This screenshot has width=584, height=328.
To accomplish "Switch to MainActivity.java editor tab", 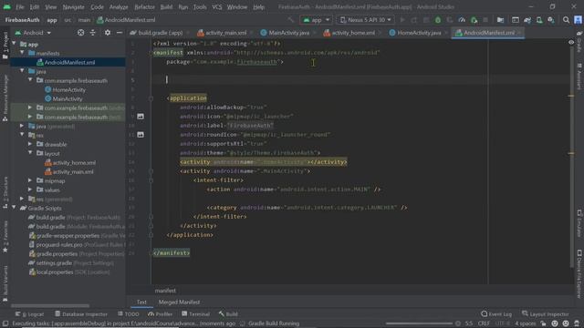I will point(285,33).
